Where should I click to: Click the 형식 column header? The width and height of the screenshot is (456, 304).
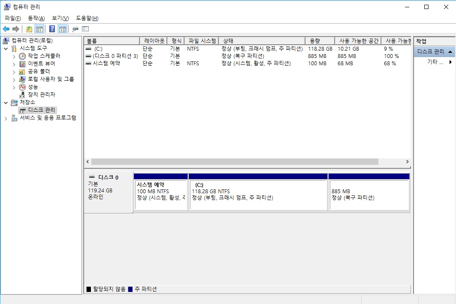pyautogui.click(x=175, y=41)
